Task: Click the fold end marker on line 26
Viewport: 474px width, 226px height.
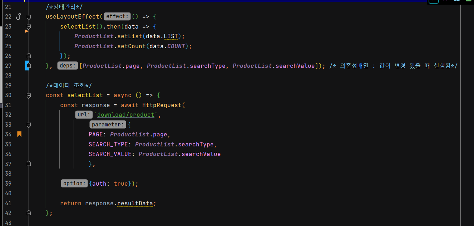Action: [x=29, y=56]
